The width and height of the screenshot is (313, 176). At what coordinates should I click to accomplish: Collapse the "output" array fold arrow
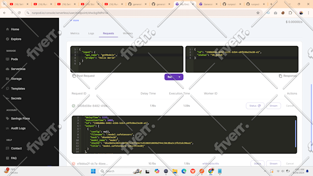(x=80, y=126)
